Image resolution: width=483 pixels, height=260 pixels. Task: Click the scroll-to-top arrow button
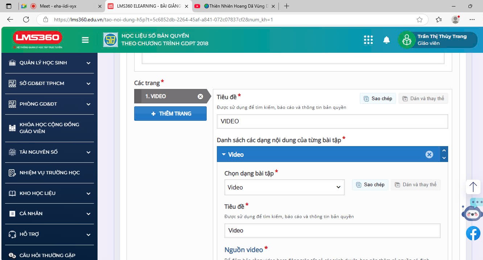pos(473,187)
